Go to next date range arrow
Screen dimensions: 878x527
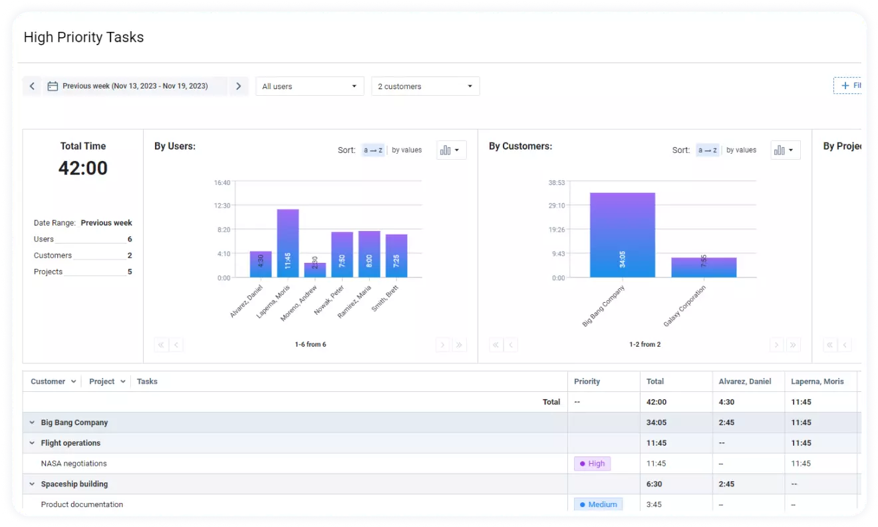tap(238, 87)
